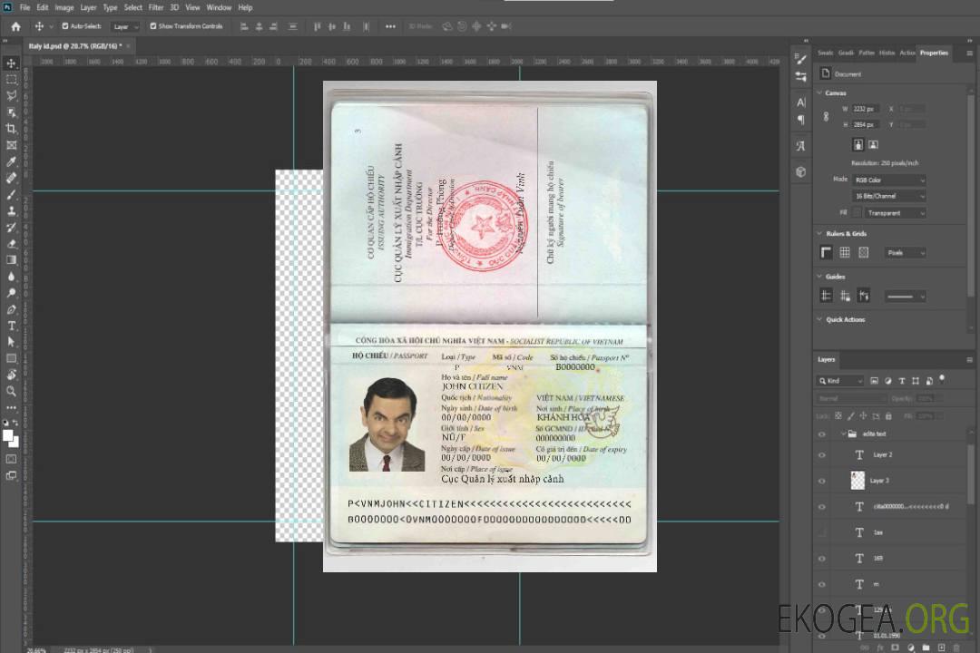980x653 pixels.
Task: Open the File menu
Action: (x=24, y=7)
